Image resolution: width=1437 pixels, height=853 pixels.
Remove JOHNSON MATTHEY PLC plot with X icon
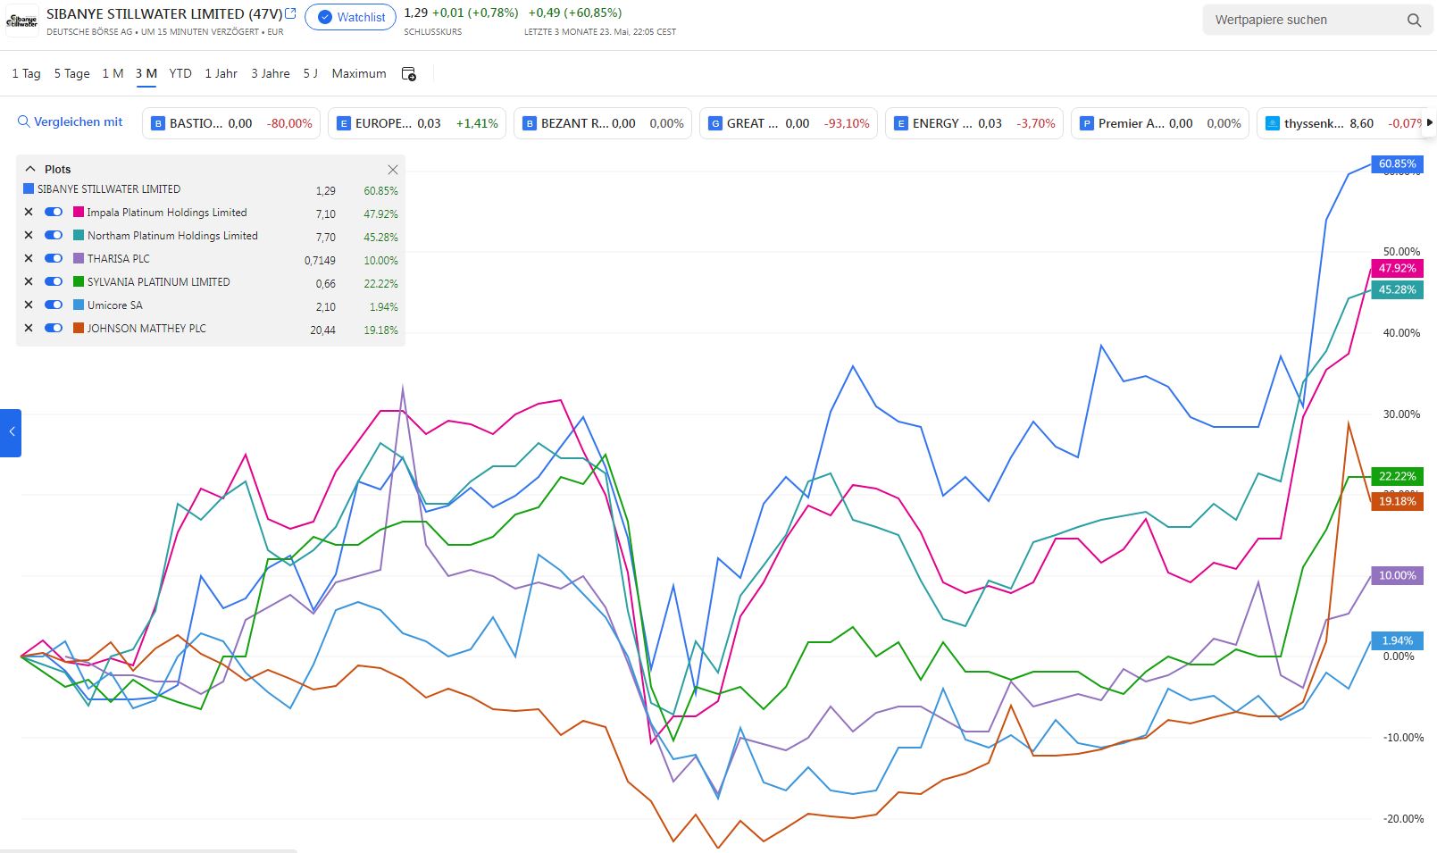tap(29, 329)
